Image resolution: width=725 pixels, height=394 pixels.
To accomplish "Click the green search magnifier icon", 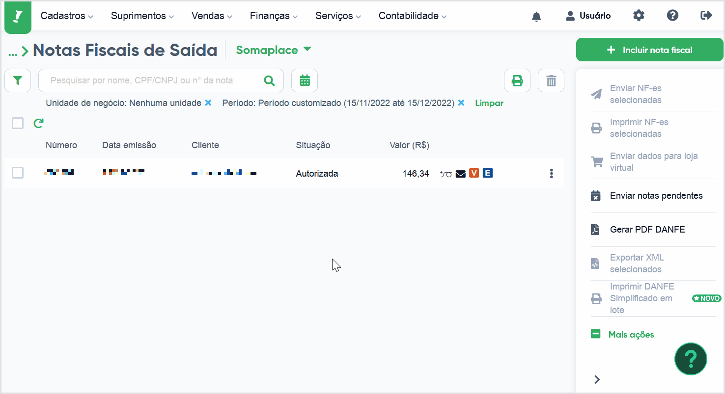I will click(x=269, y=80).
